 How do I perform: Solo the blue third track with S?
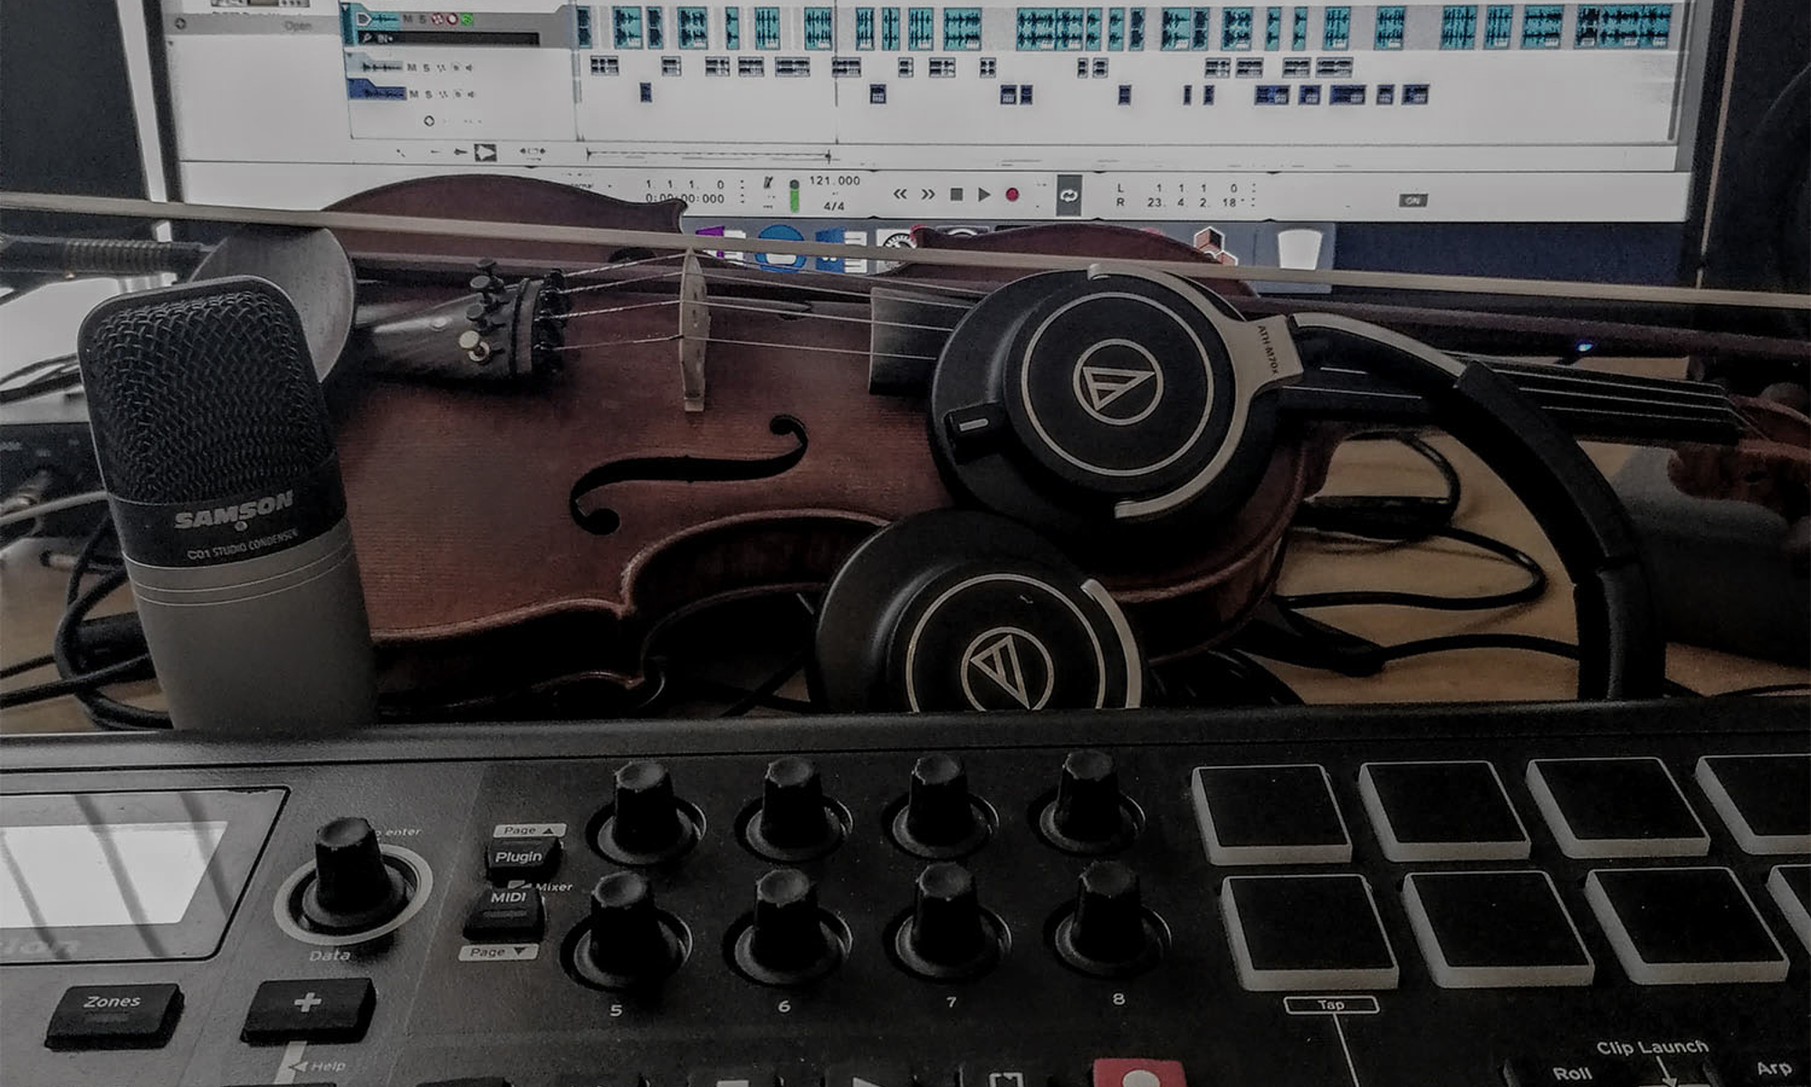point(426,93)
